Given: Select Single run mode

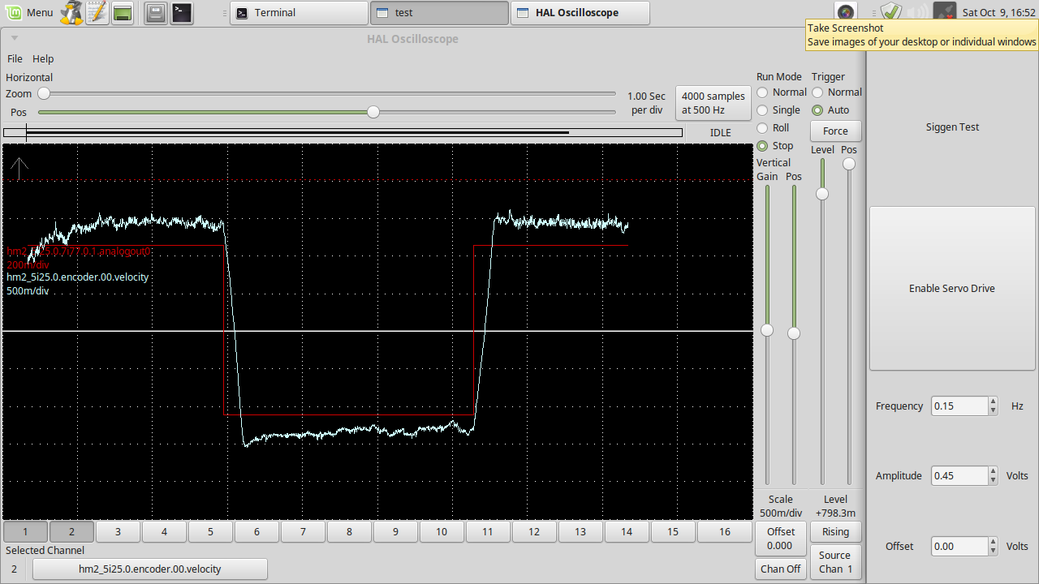Looking at the screenshot, I should click(778, 110).
